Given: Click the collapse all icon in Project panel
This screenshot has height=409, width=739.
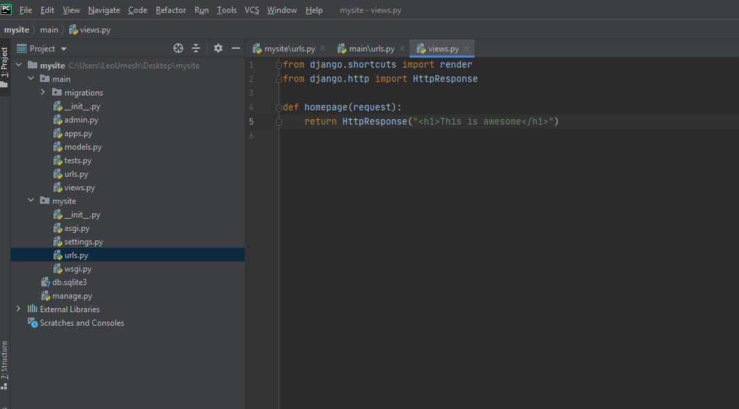Looking at the screenshot, I should tap(196, 48).
